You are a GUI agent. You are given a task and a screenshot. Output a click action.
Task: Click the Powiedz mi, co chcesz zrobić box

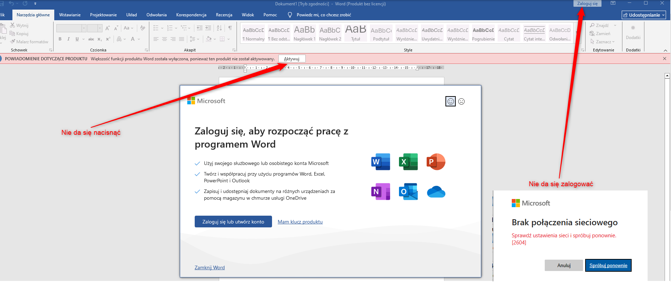(x=323, y=15)
